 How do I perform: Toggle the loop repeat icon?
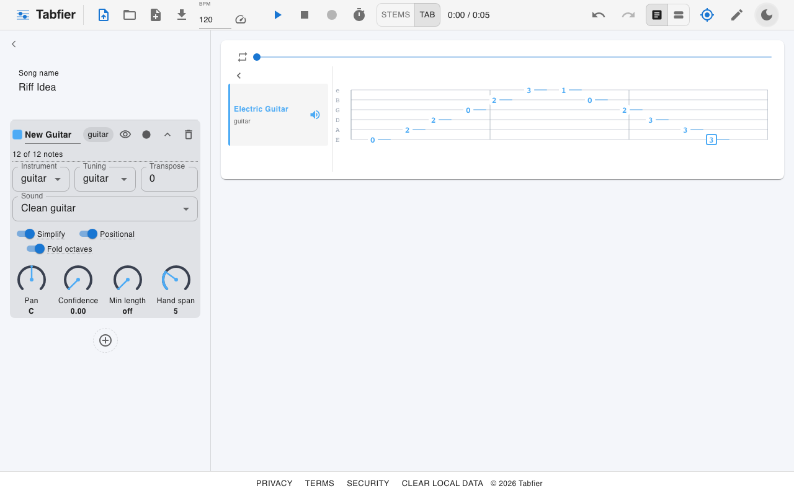(x=243, y=57)
